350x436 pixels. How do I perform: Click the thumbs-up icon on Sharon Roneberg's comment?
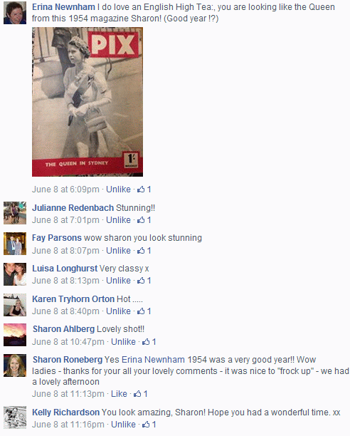(x=137, y=394)
